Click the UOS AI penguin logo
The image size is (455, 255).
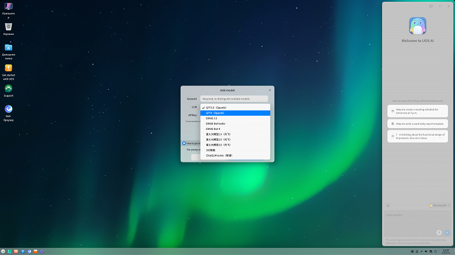tap(418, 26)
